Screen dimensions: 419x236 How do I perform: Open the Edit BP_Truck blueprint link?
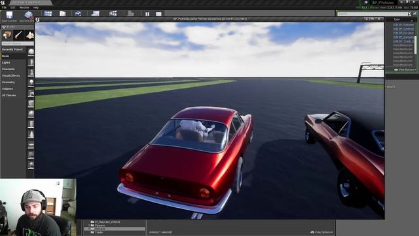[x=403, y=41]
